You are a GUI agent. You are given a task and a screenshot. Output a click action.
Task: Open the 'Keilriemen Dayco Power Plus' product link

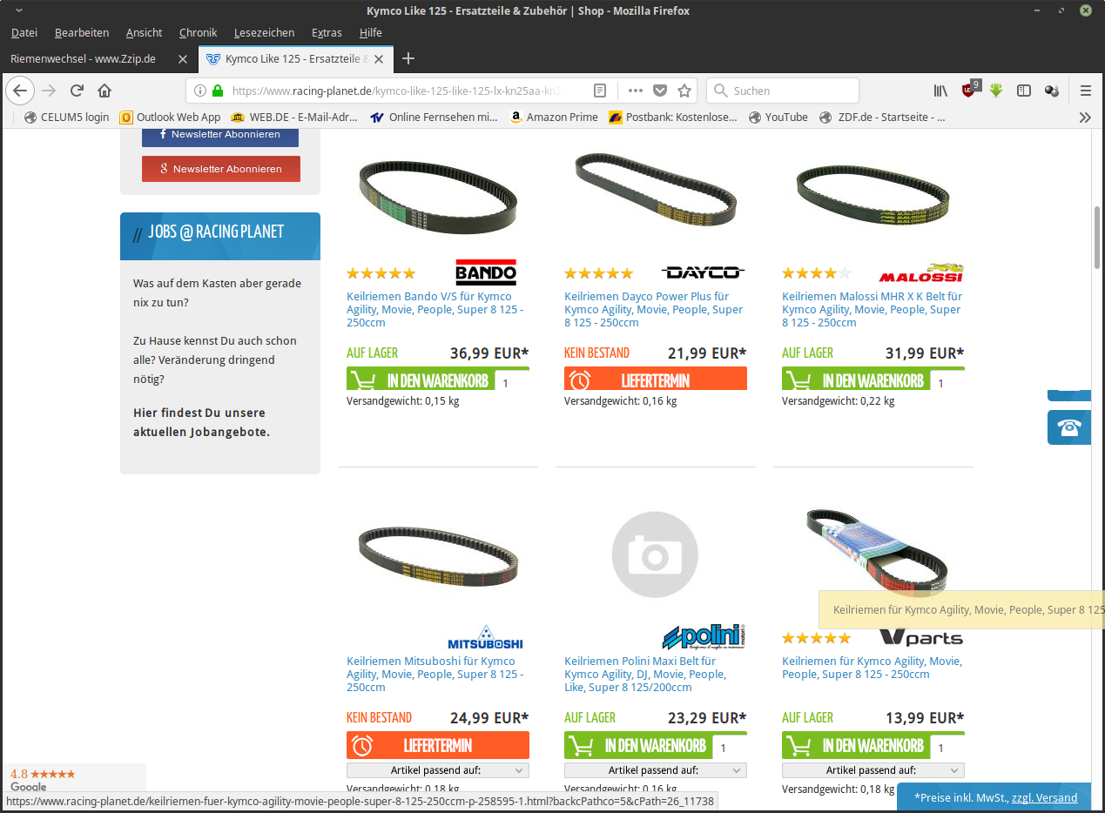654,309
